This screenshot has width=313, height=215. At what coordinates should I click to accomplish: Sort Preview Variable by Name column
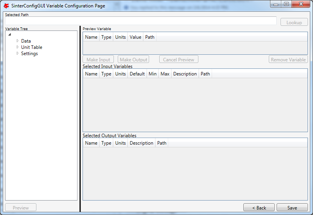click(91, 37)
